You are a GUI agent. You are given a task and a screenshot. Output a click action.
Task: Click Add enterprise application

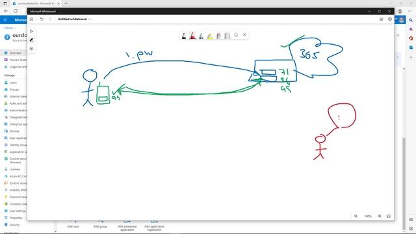click(127, 226)
